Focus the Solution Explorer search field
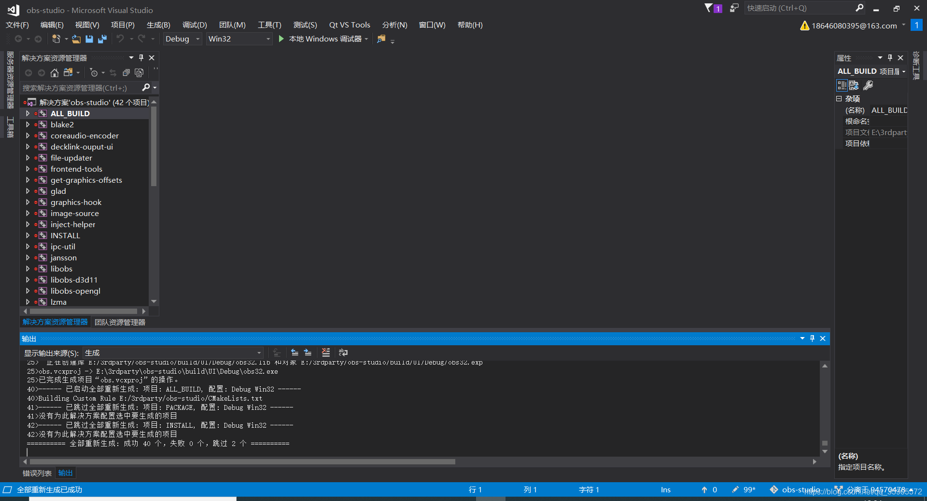927x501 pixels. pos(81,88)
